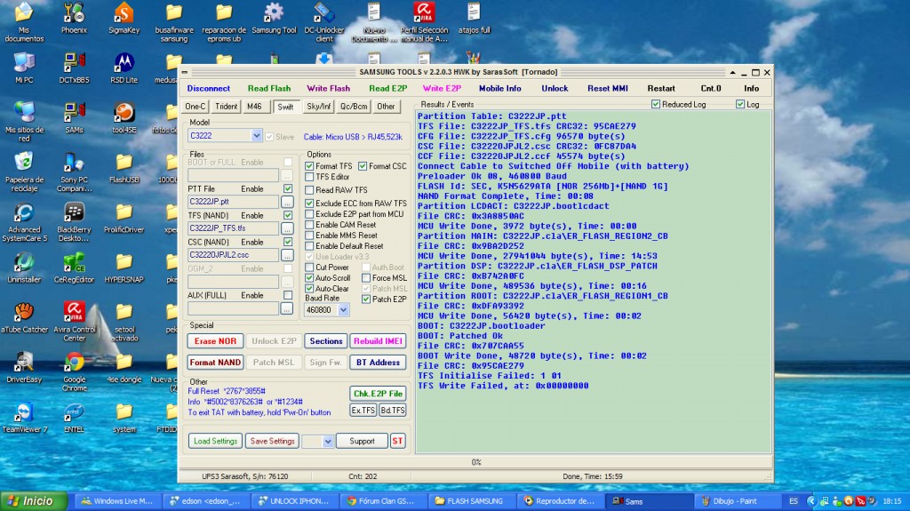Toggle Reduced Log checkbox
The height and width of the screenshot is (511, 910).
pyautogui.click(x=656, y=104)
